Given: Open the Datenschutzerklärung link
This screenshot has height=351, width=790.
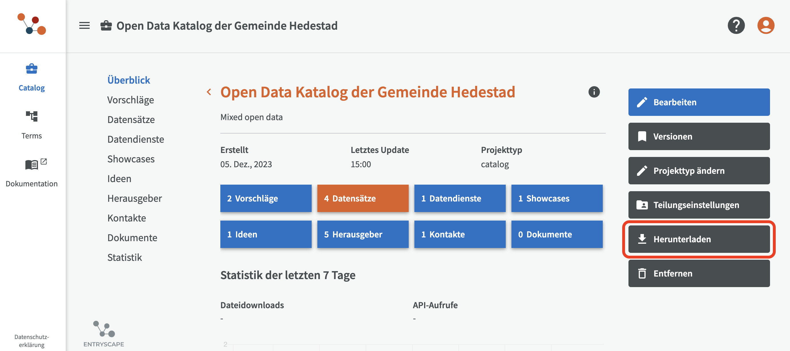Looking at the screenshot, I should click(x=32, y=340).
